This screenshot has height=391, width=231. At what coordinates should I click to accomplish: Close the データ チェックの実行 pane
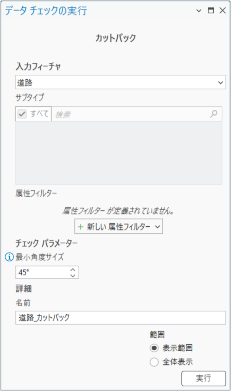[x=223, y=11]
